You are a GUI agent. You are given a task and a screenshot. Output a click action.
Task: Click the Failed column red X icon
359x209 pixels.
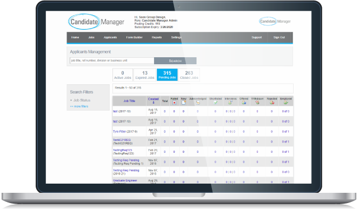(x=174, y=103)
